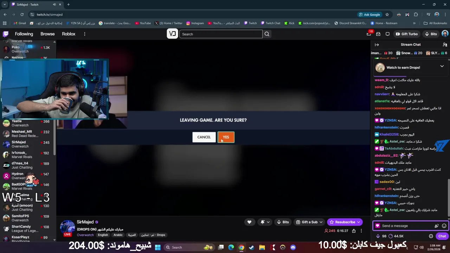Image resolution: width=450 pixels, height=253 pixels.
Task: Open the emote picker smiley icon
Action: pyautogui.click(x=444, y=226)
